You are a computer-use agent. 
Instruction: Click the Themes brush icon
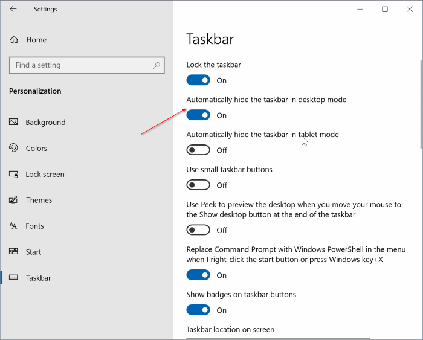[x=13, y=200]
